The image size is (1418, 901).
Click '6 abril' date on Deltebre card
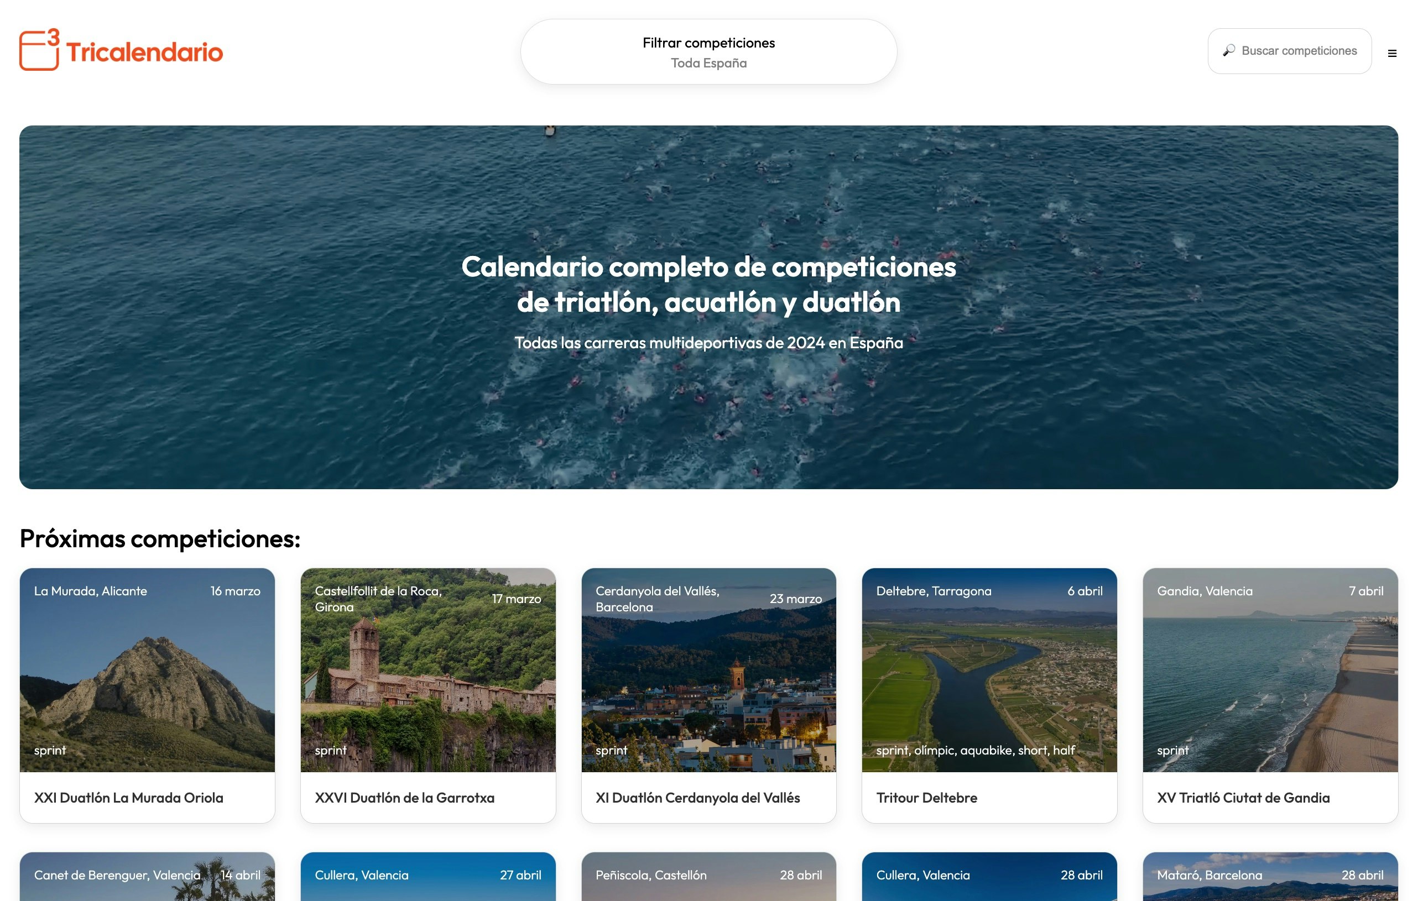tap(1085, 591)
